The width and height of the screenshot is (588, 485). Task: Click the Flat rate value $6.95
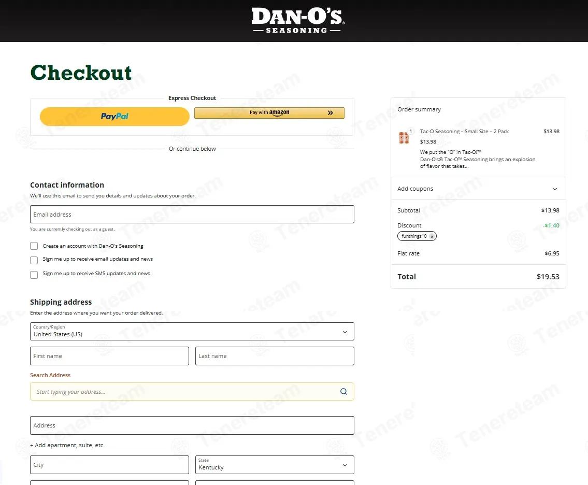(552, 253)
